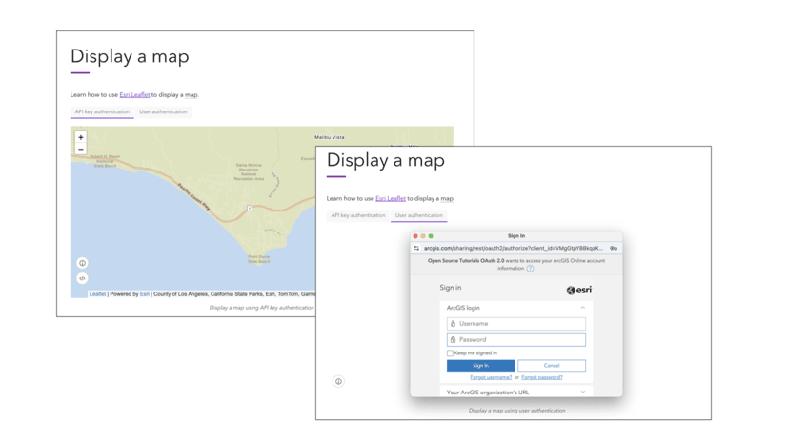The height and width of the screenshot is (443, 787).
Task: Follow the Esri Leaflet link in the left panel
Action: (x=134, y=95)
